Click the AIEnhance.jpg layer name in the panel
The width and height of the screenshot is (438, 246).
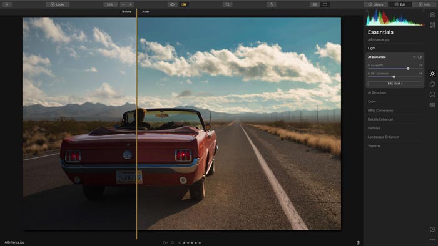pyautogui.click(x=379, y=40)
